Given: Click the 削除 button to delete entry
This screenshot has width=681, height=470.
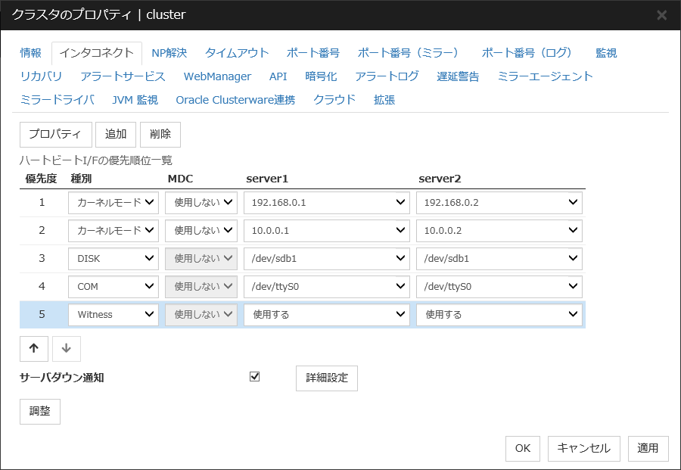Looking at the screenshot, I should [159, 134].
